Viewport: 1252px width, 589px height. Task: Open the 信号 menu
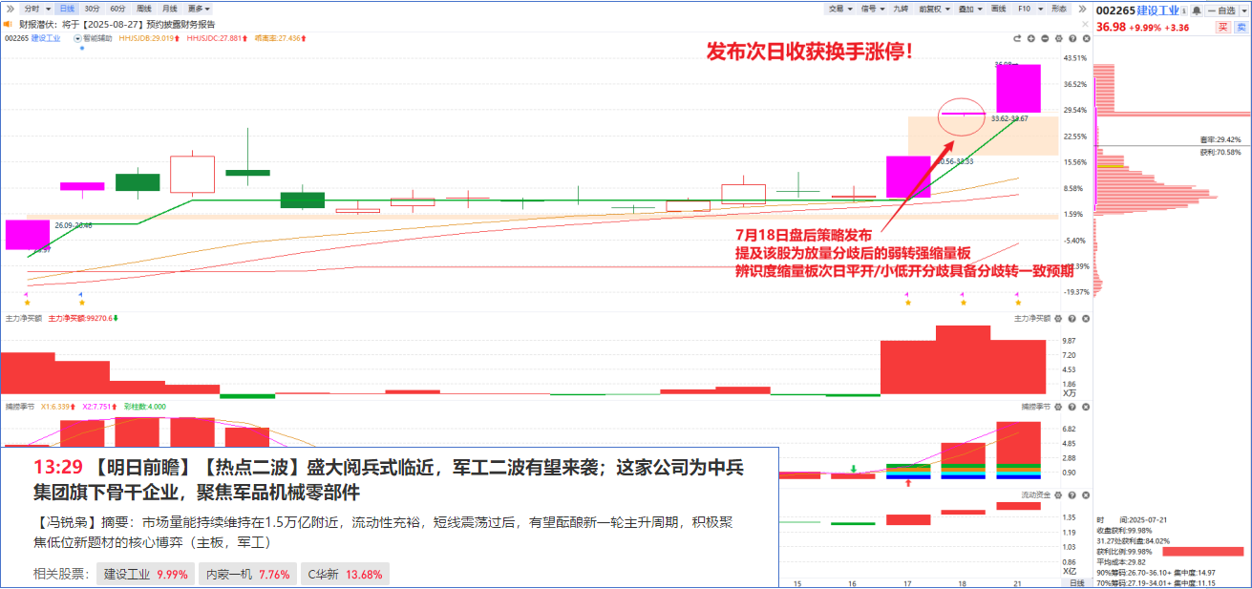pos(871,8)
